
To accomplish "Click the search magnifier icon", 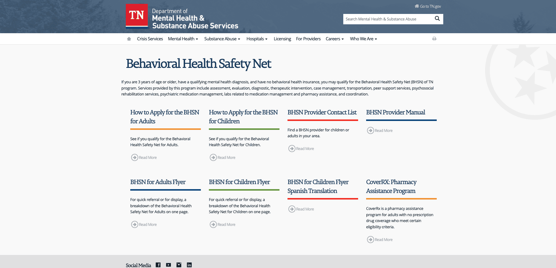I will pos(437,19).
